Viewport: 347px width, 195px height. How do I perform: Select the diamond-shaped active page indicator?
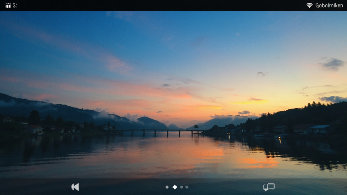(x=175, y=187)
